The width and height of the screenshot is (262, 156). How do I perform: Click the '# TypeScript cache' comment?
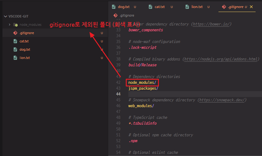[x=148, y=118]
